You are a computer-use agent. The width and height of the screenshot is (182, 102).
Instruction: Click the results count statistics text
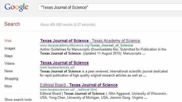(68, 24)
